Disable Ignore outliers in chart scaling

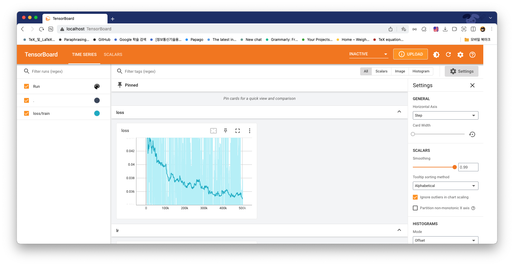415,197
